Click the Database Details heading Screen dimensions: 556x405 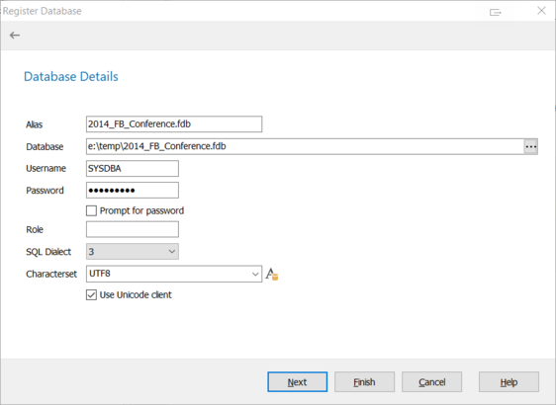click(x=71, y=76)
